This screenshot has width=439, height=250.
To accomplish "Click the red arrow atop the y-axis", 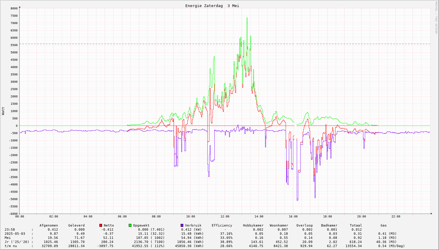I will click(x=20, y=6).
